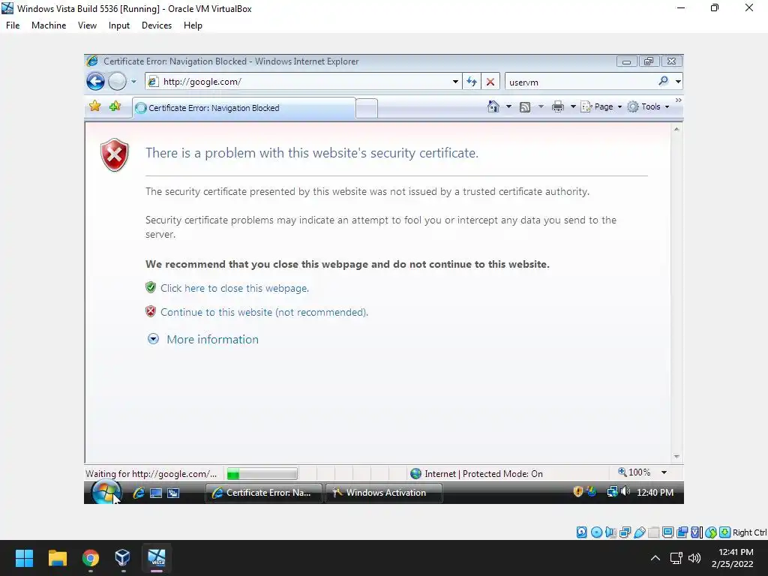Click the red Stop loading icon
This screenshot has width=768, height=576.
(490, 82)
